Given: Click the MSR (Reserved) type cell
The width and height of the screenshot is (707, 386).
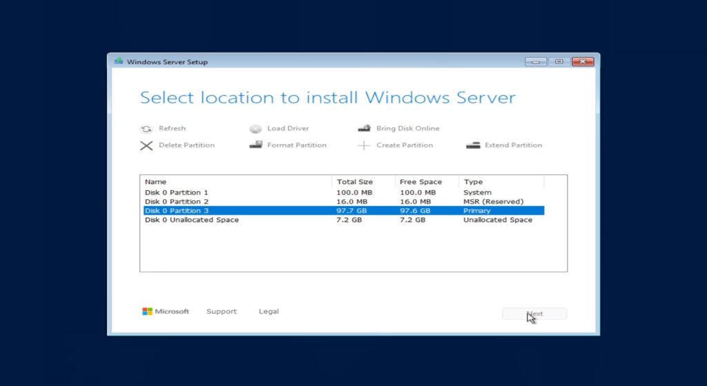Looking at the screenshot, I should [493, 201].
